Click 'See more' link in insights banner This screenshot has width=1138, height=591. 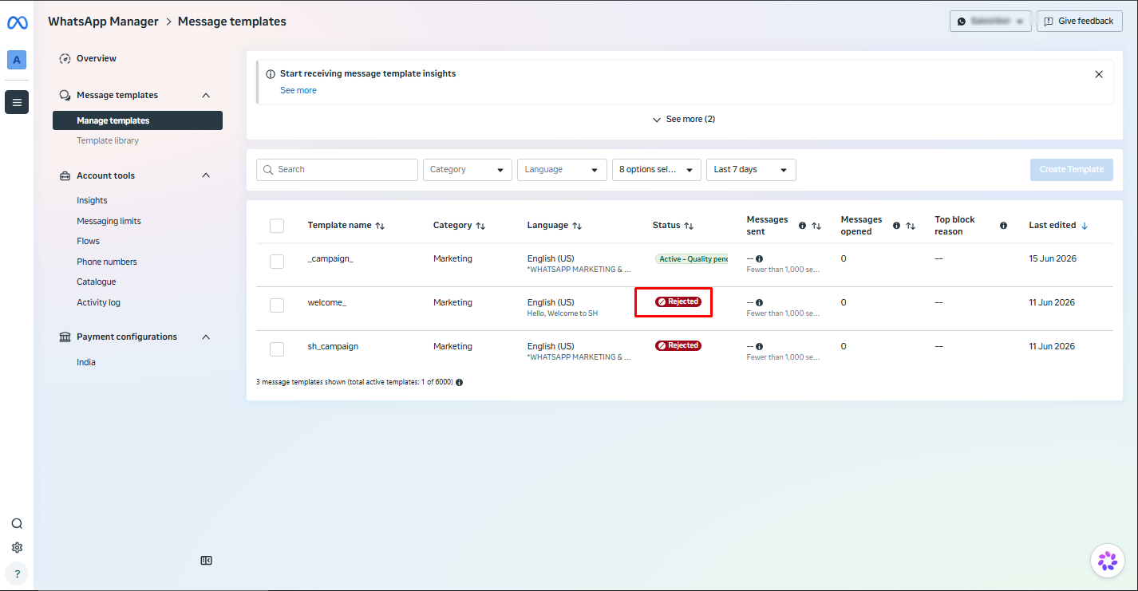point(298,91)
